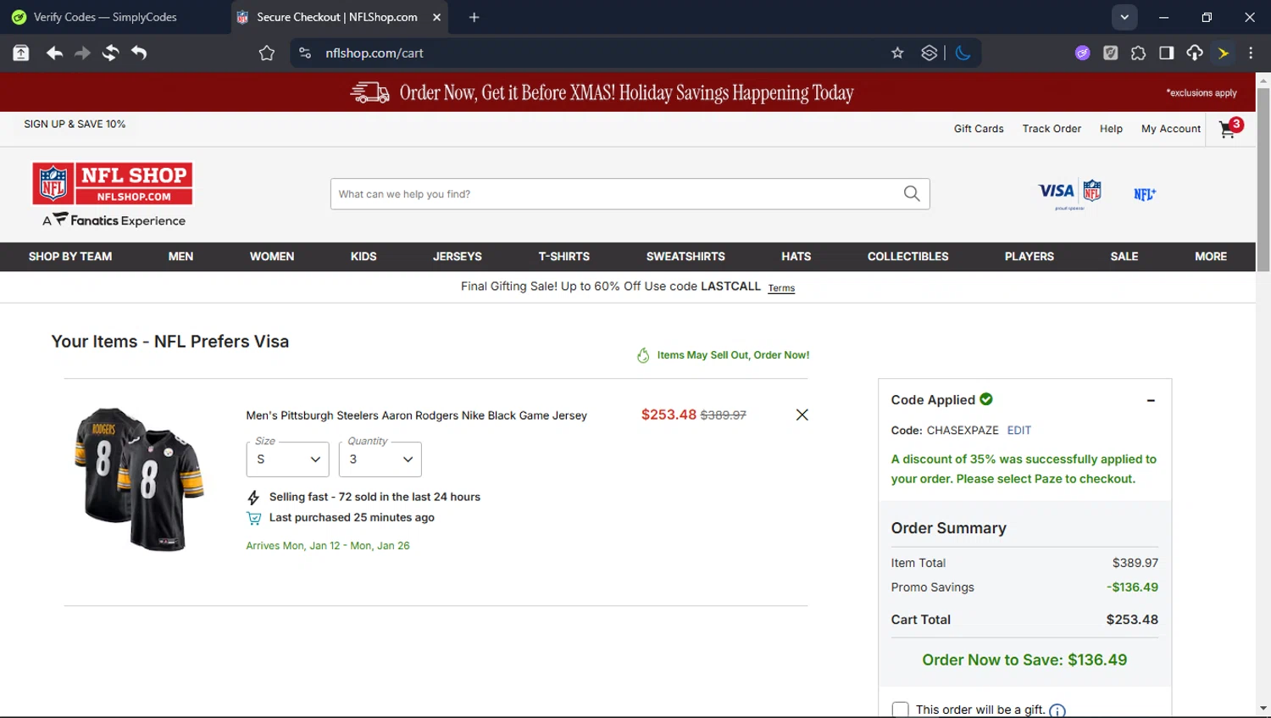Click Track Order link
Screen dimensions: 1271x718
pyautogui.click(x=1052, y=129)
